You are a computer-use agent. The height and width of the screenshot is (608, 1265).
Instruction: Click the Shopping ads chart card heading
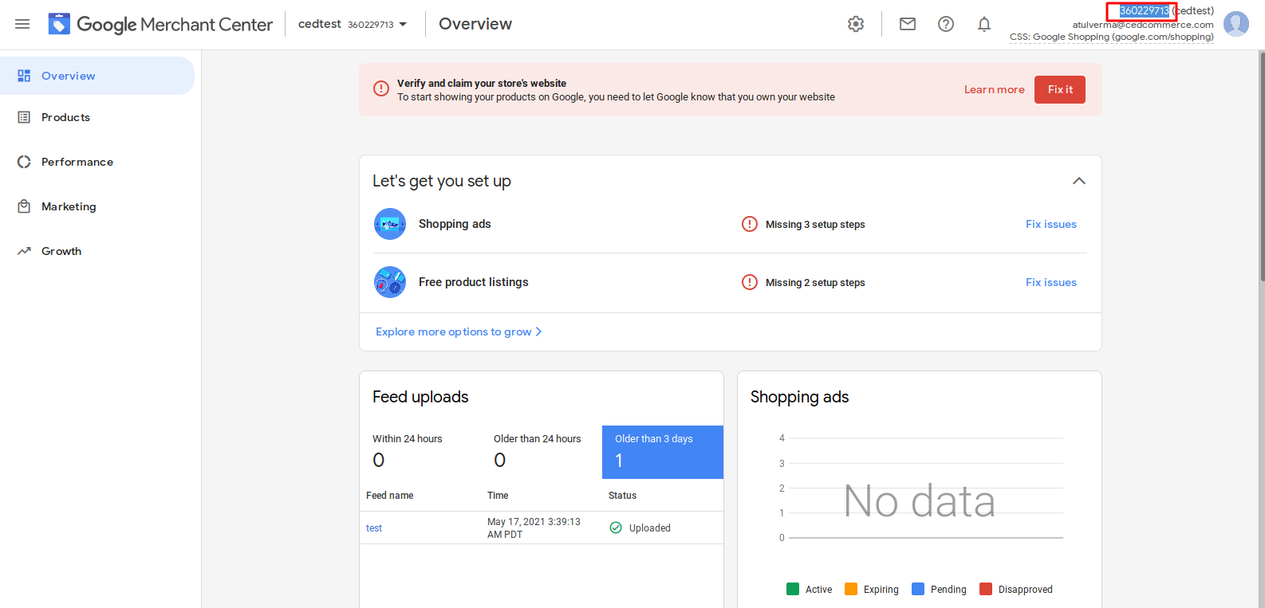click(799, 397)
